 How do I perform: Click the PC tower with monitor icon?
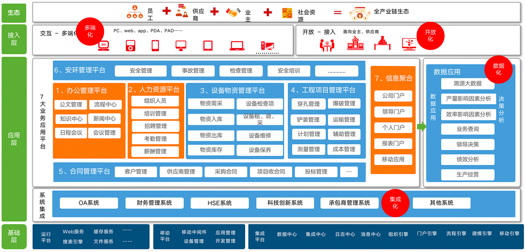tap(267, 46)
